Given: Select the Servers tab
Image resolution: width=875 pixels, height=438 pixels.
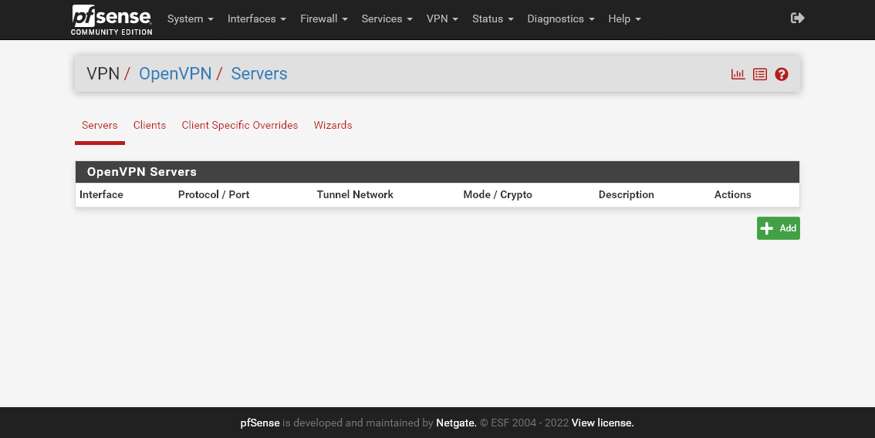Looking at the screenshot, I should click(100, 126).
